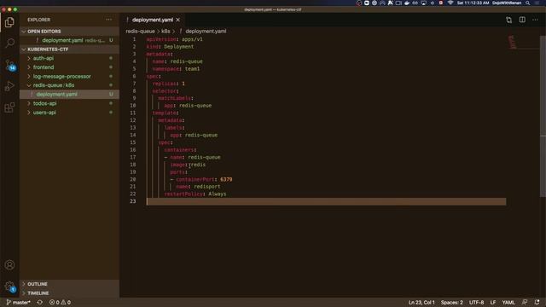
Task: Split the editor to the right
Action: click(x=522, y=20)
